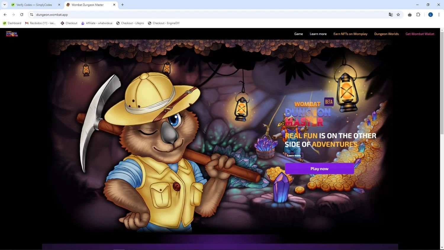This screenshot has width=444, height=250.
Task: Open the Chrome profile avatar
Action: tap(430, 15)
